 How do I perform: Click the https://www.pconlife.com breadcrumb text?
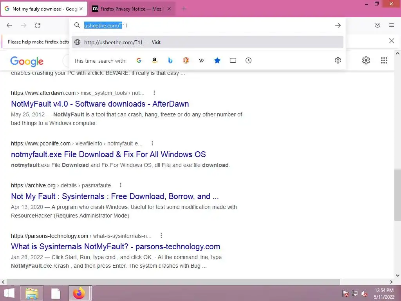click(41, 143)
